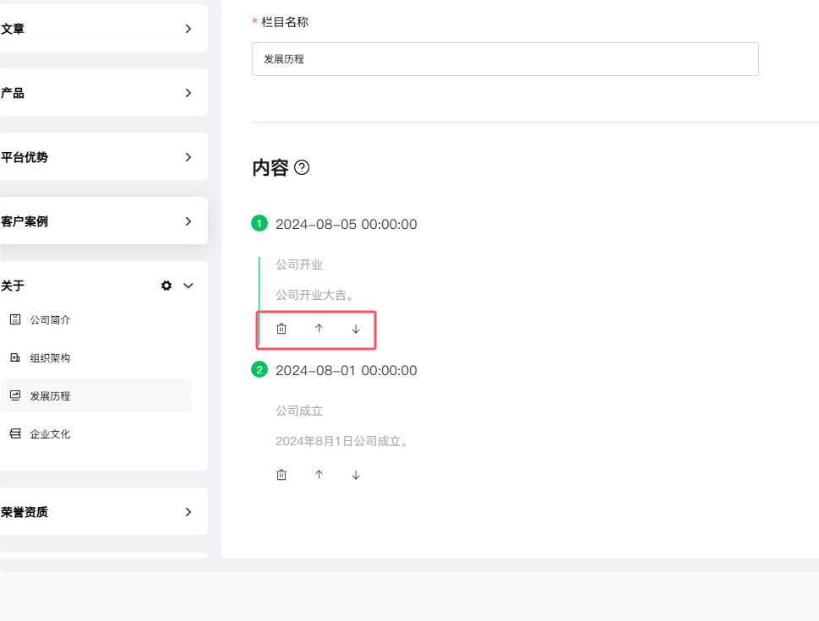Collapse the 关于 section chevron
Viewport: 819px width, 621px height.
point(188,286)
